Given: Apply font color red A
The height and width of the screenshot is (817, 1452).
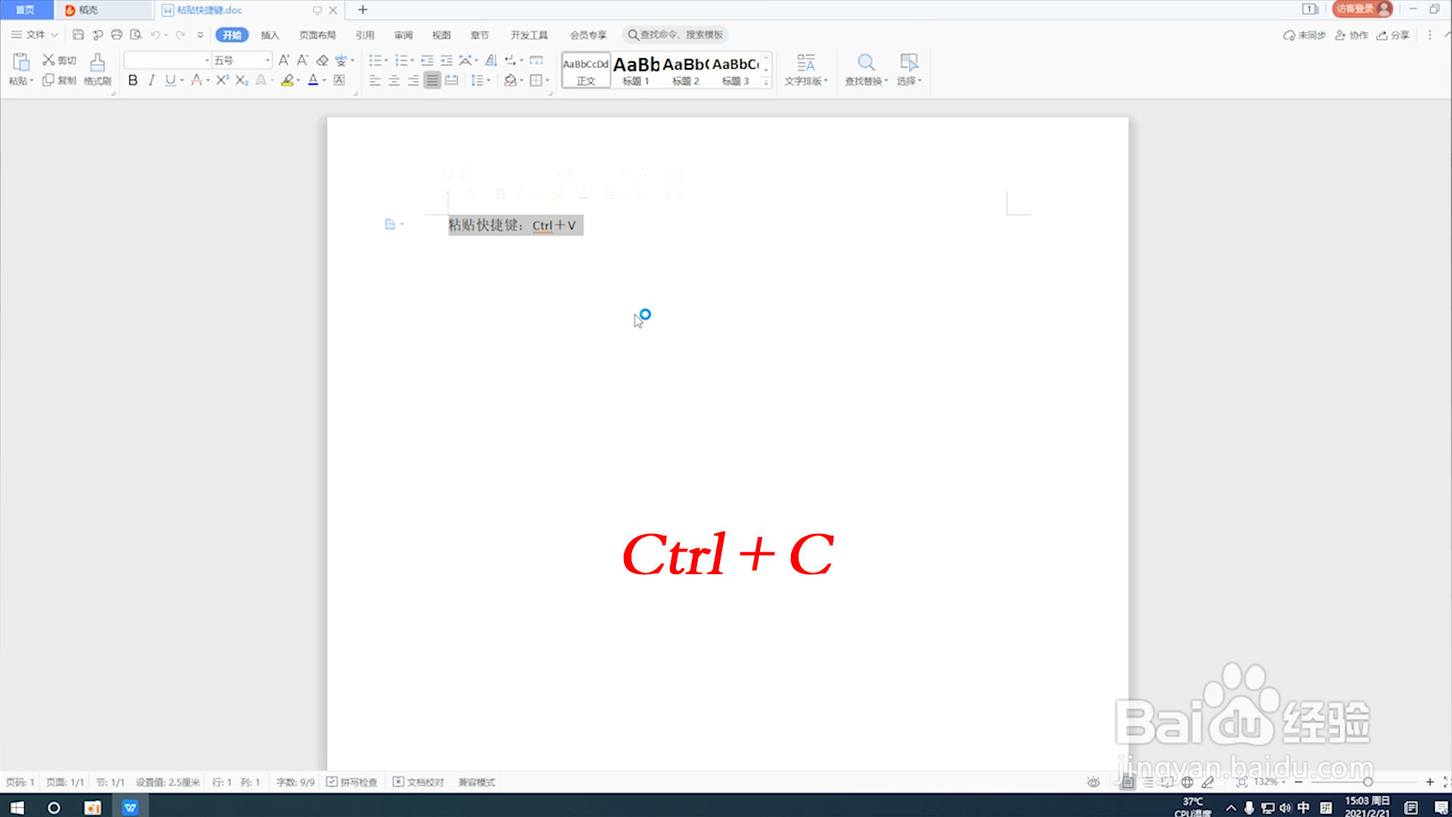Looking at the screenshot, I should click(x=313, y=80).
